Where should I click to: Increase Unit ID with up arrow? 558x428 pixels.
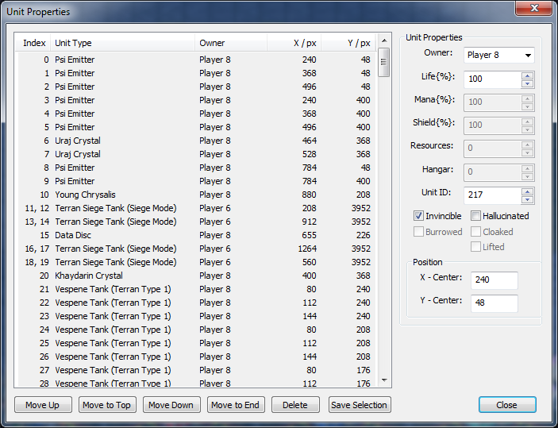tap(527, 191)
